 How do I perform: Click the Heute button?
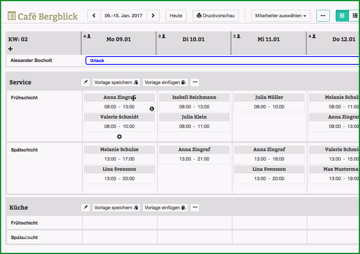176,16
